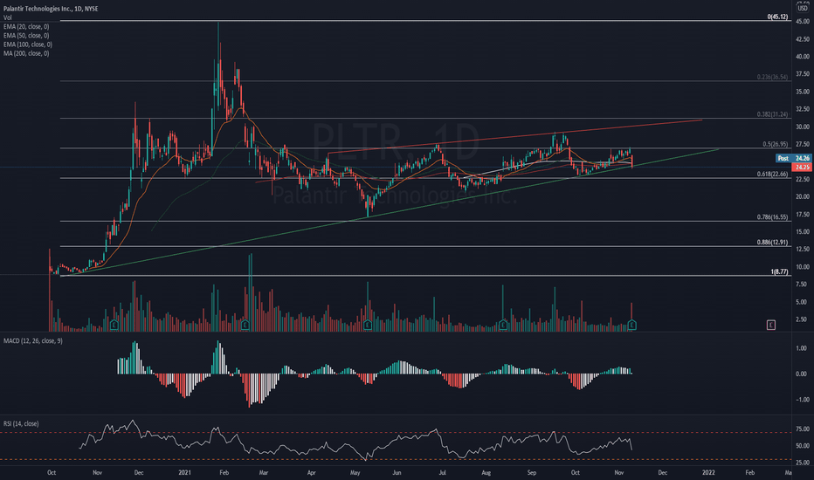The width and height of the screenshot is (814, 480).
Task: Open the USD currency selector
Action: 802,8
